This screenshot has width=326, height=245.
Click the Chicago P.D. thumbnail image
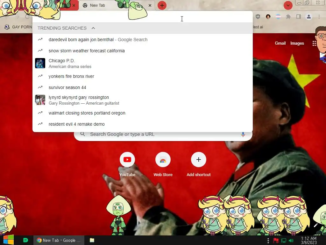coord(40,63)
